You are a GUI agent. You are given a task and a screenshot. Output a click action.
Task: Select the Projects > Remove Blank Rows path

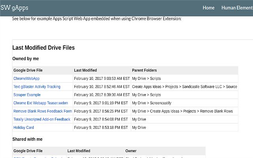(182, 111)
